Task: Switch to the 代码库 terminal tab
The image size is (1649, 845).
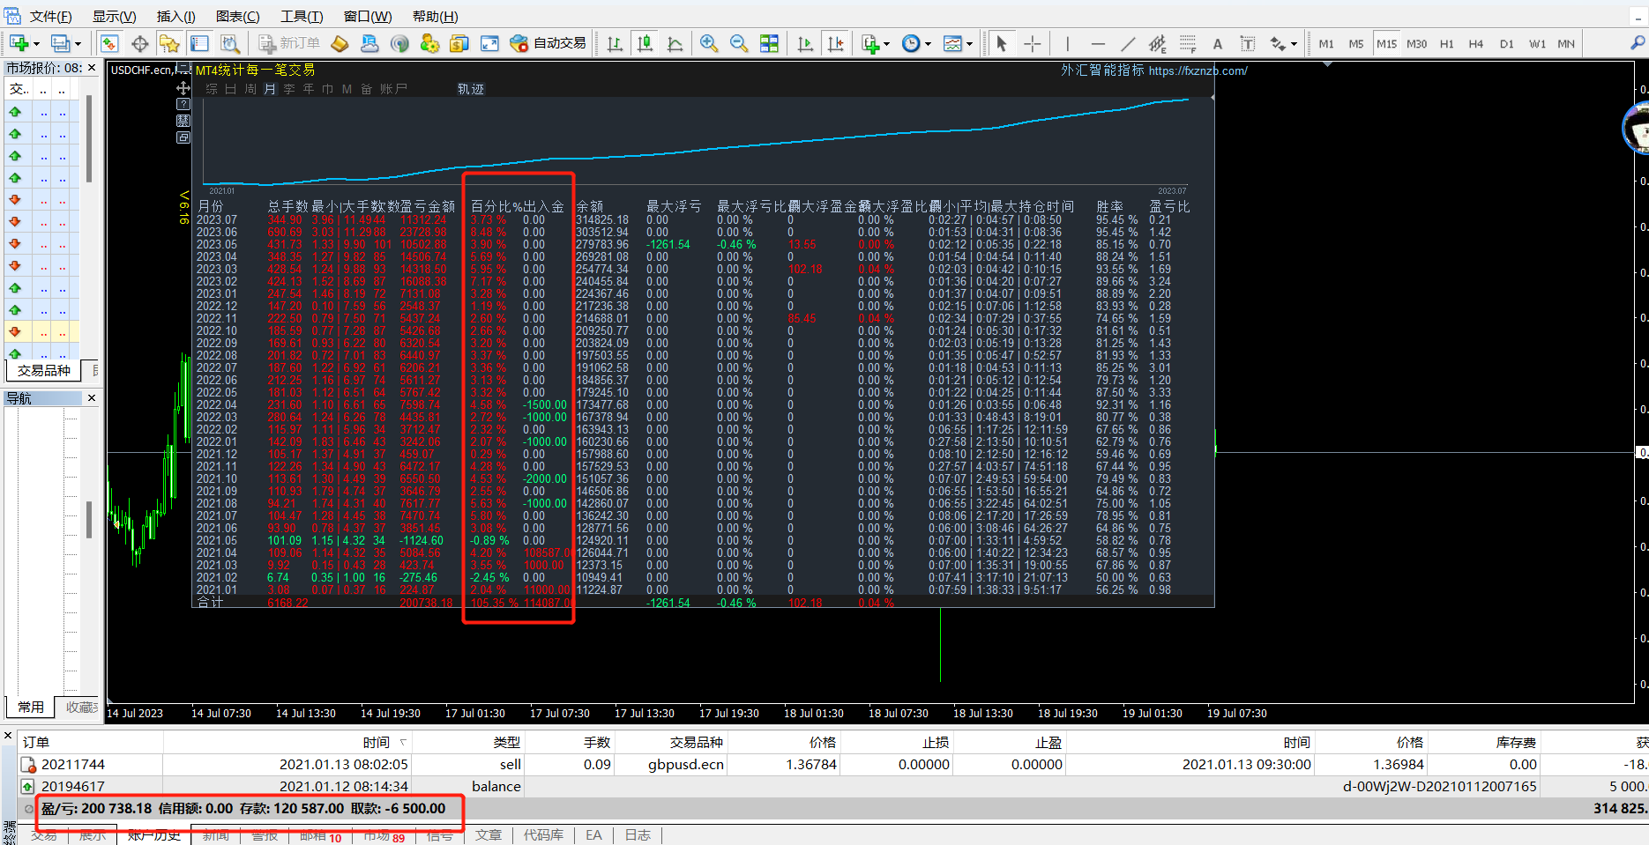Action: pos(542,834)
